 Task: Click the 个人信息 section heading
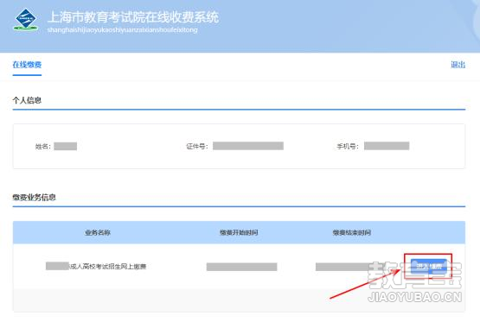pyautogui.click(x=27, y=100)
